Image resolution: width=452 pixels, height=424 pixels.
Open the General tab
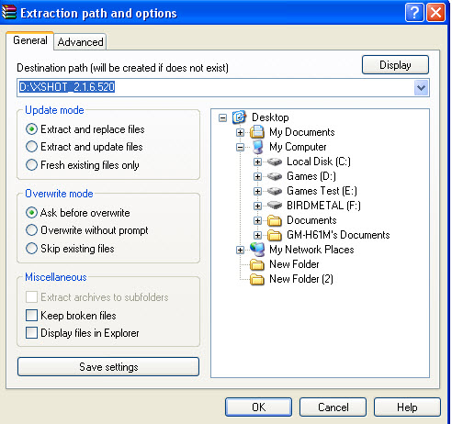(x=30, y=40)
